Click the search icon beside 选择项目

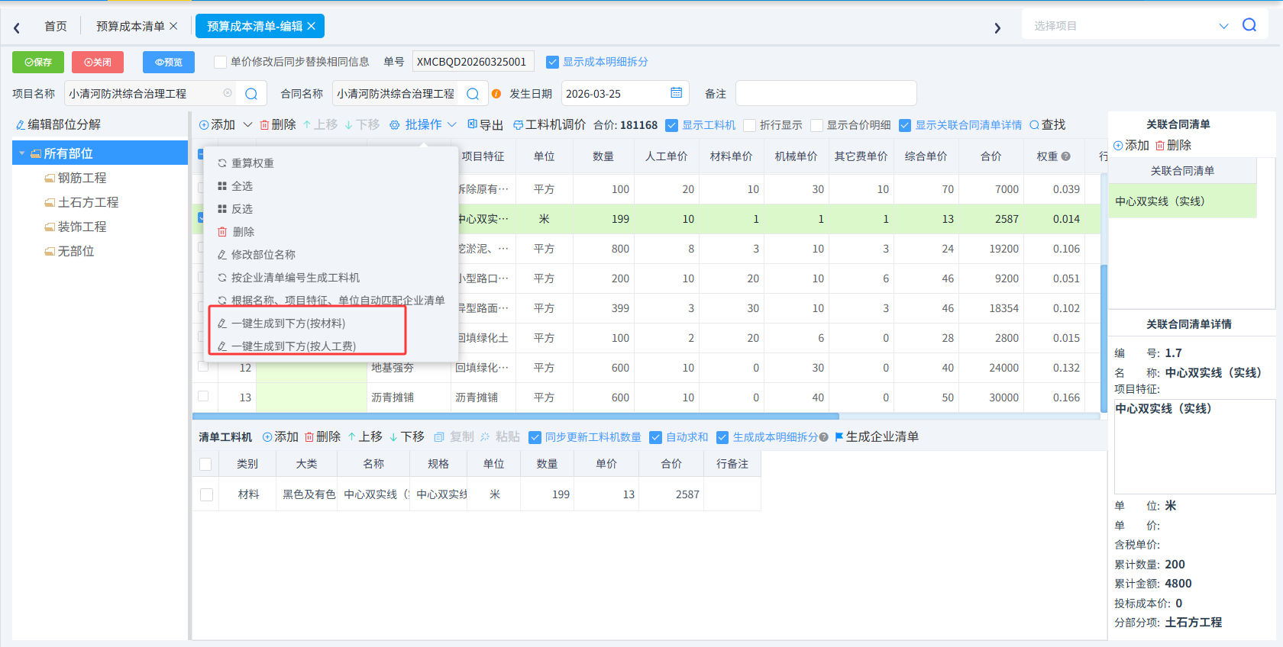[1249, 25]
